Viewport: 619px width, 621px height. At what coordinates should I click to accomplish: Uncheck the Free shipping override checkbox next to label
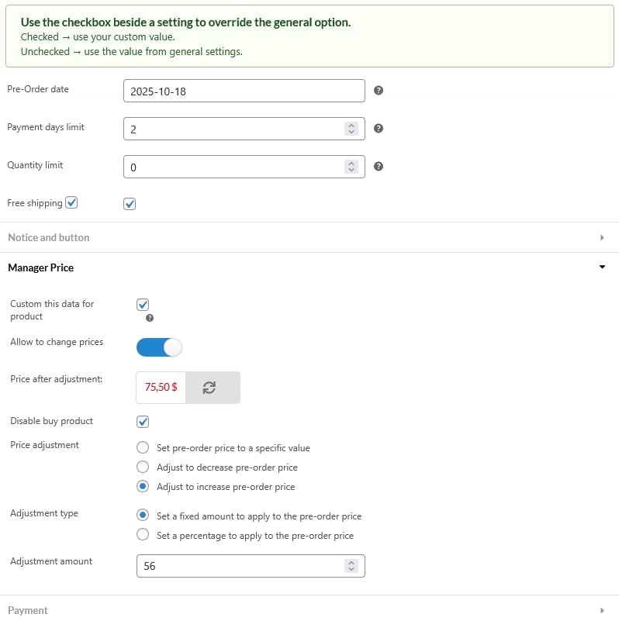pyautogui.click(x=71, y=203)
